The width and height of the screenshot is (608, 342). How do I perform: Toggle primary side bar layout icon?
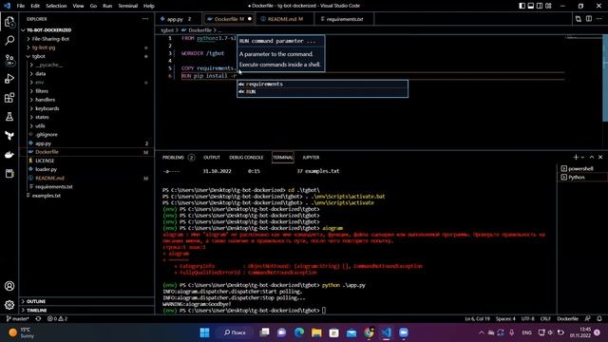tap(522, 6)
